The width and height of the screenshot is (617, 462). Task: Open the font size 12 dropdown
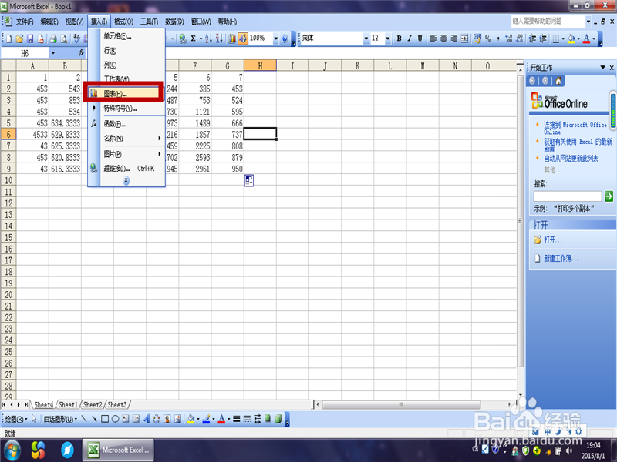(388, 38)
